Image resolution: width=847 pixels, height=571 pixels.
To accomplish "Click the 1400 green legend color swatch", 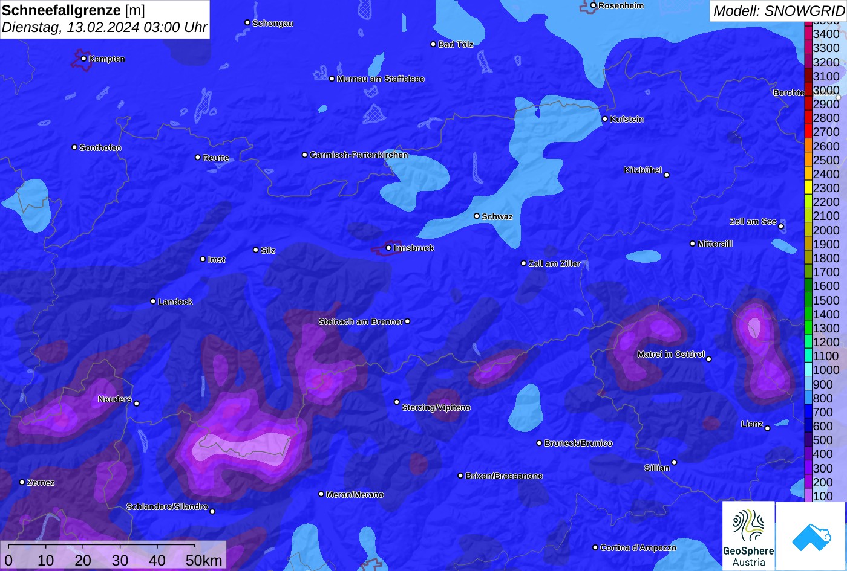I will [x=808, y=314].
